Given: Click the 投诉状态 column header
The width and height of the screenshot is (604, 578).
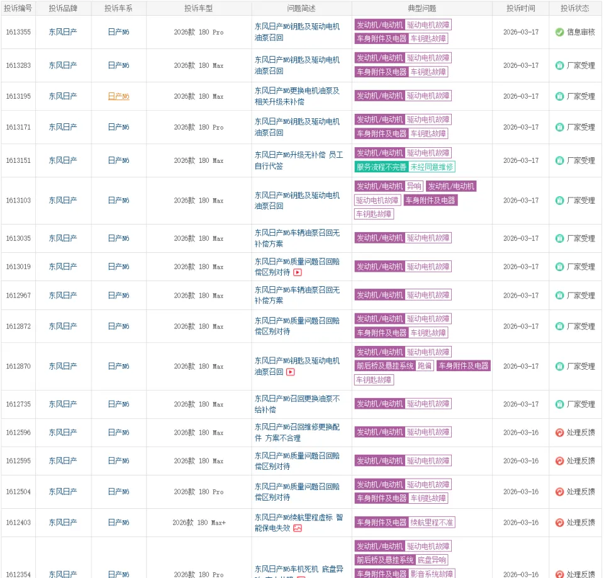Looking at the screenshot, I should tap(574, 8).
